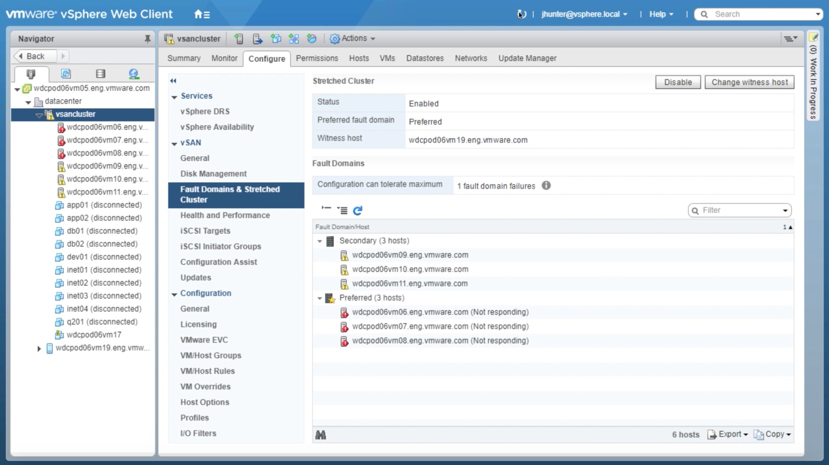Open the Networking inventory view

click(x=134, y=74)
